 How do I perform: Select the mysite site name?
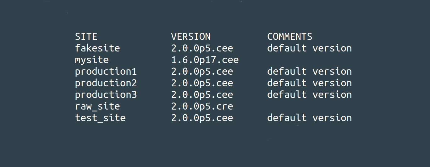(x=92, y=60)
